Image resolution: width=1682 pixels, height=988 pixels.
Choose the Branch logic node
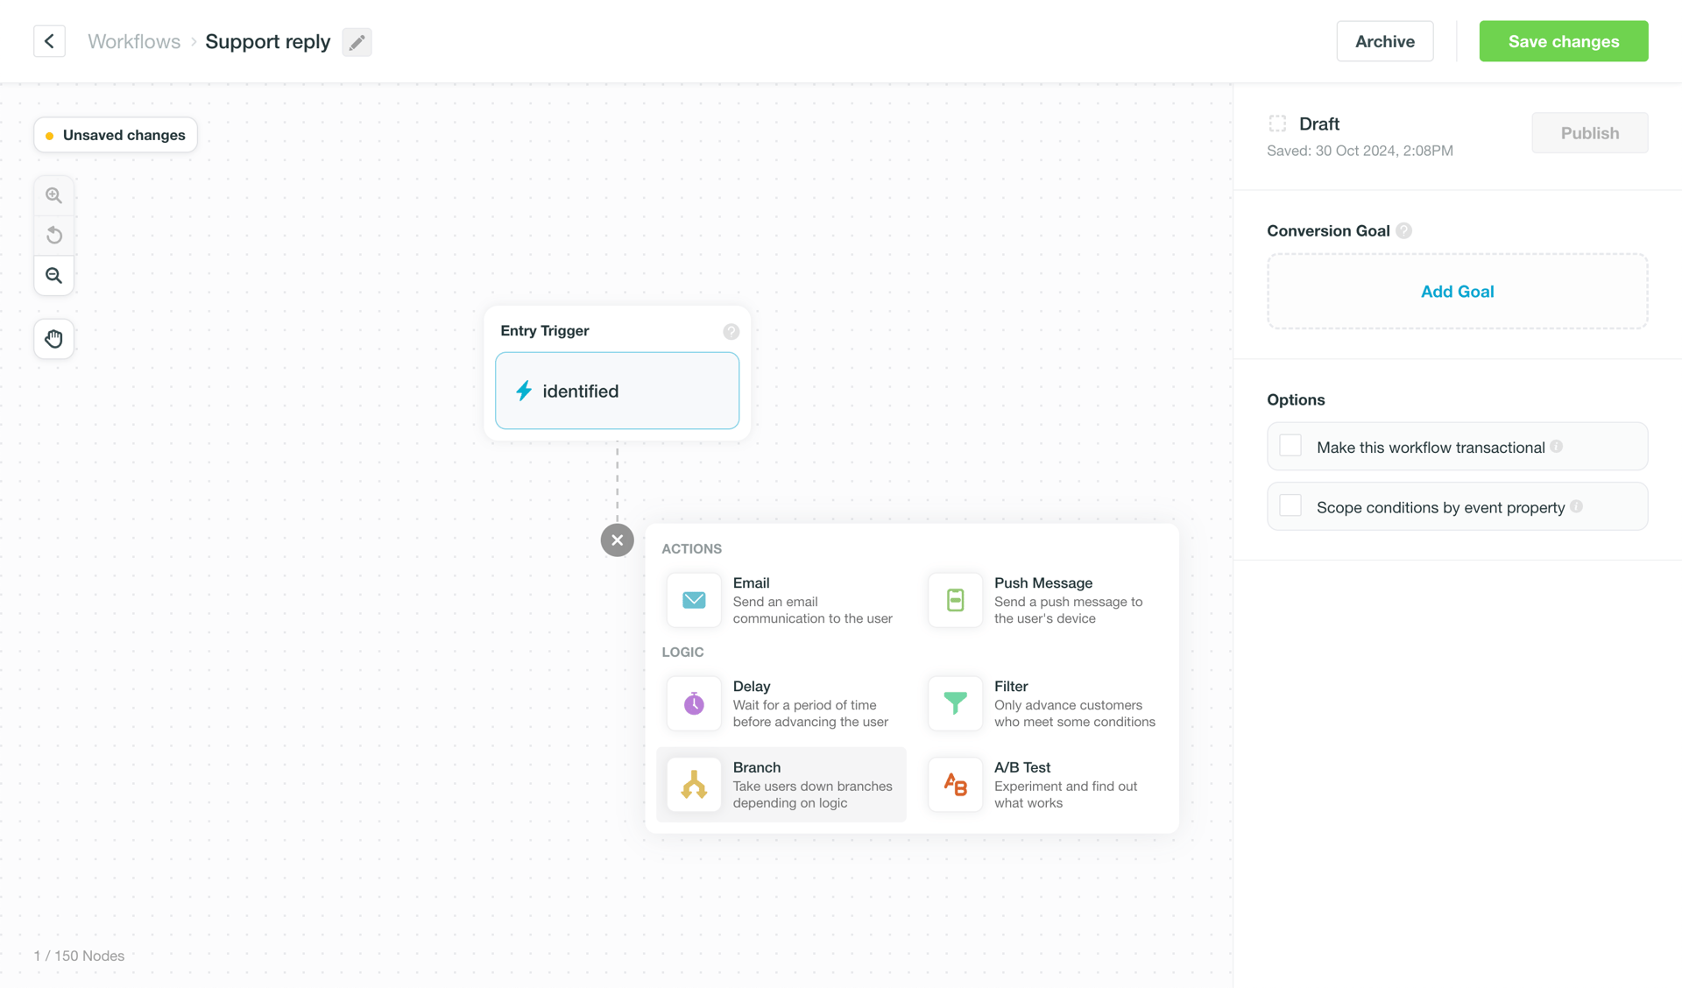781,785
